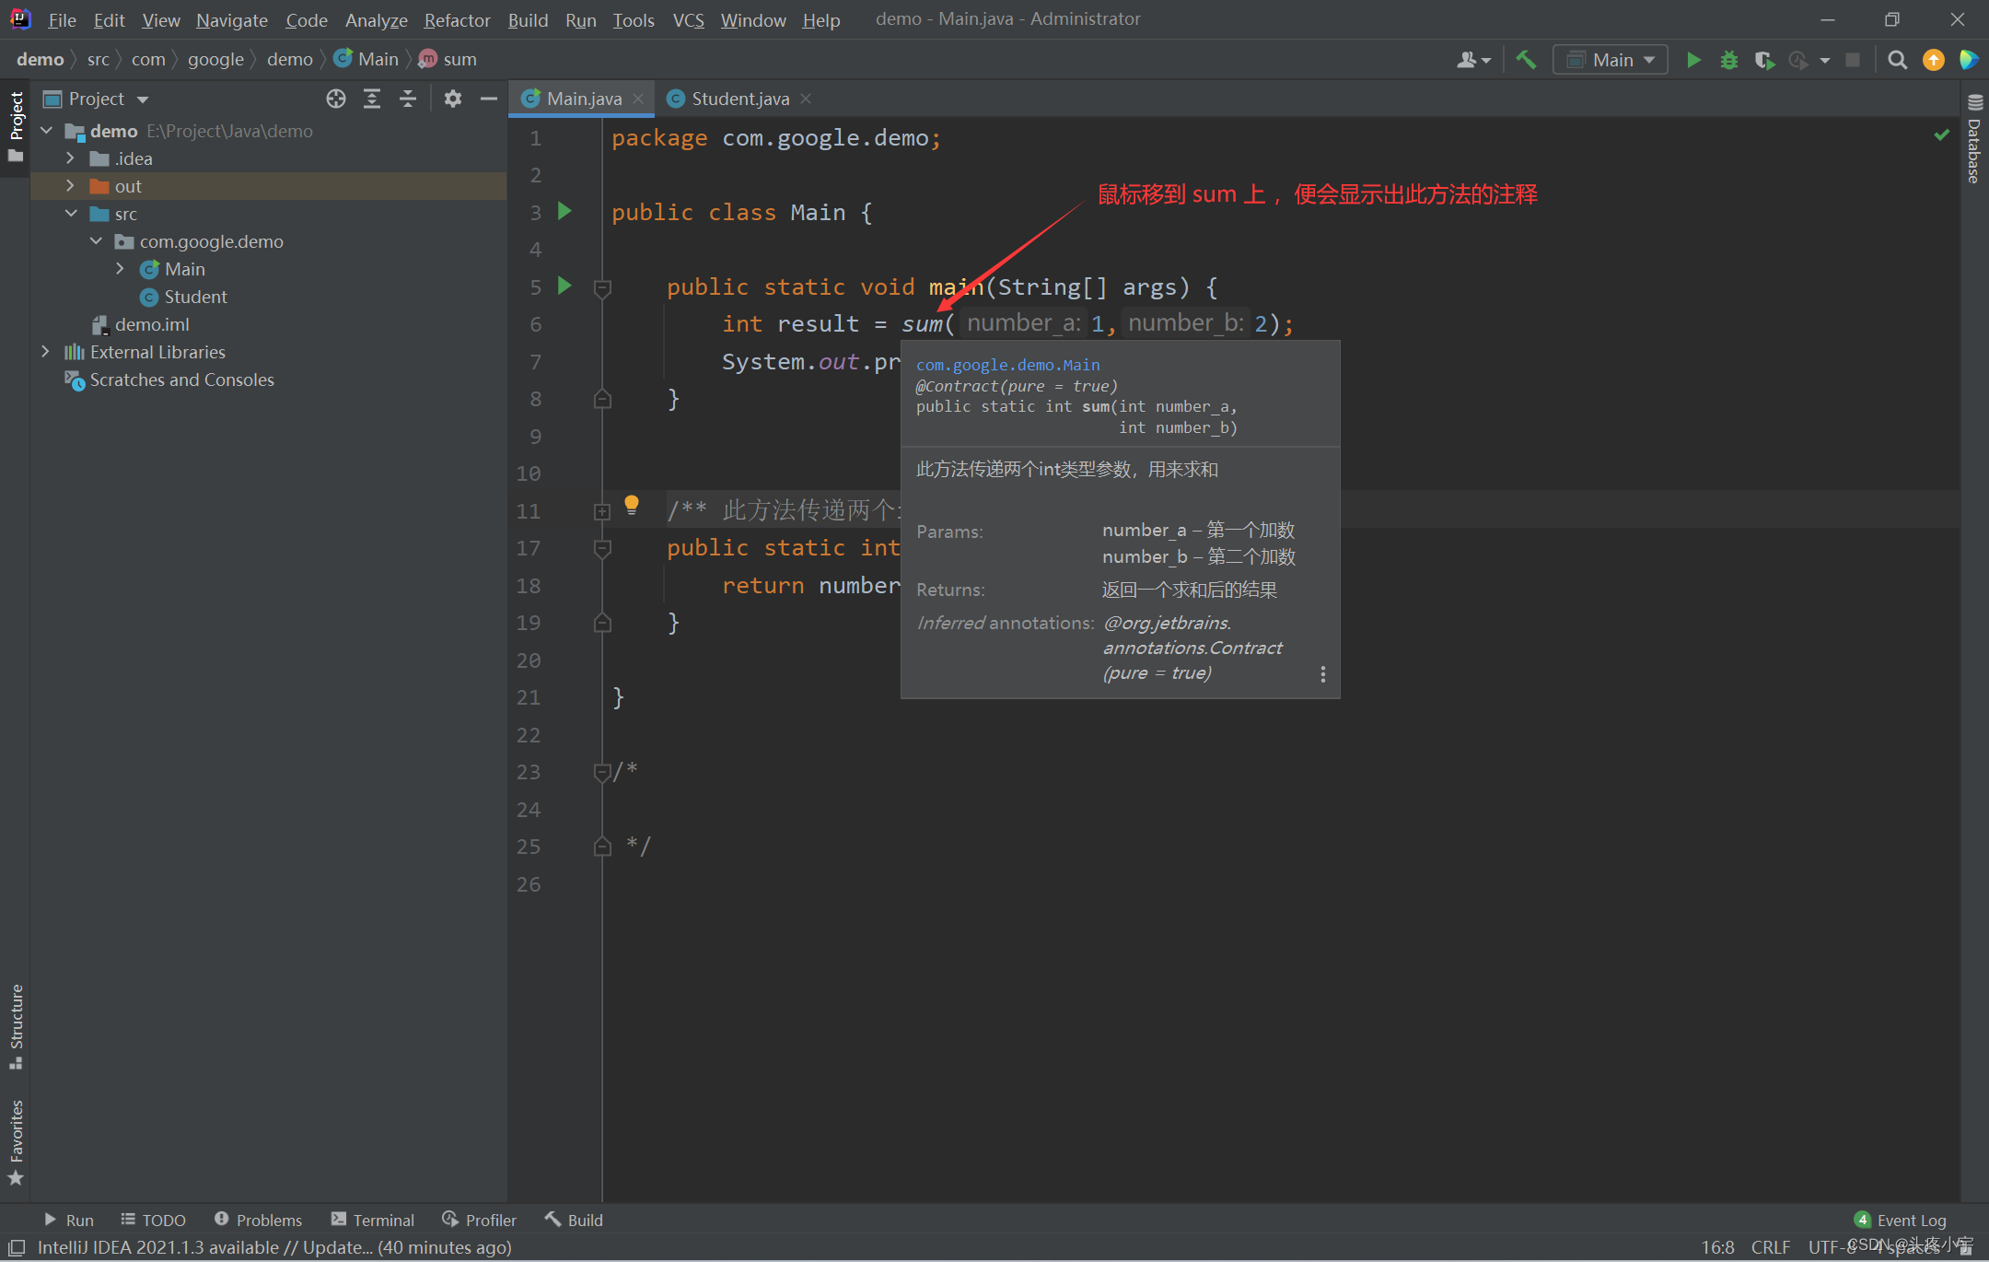
Task: Click the CRLF line separator in status bar
Action: [1770, 1246]
